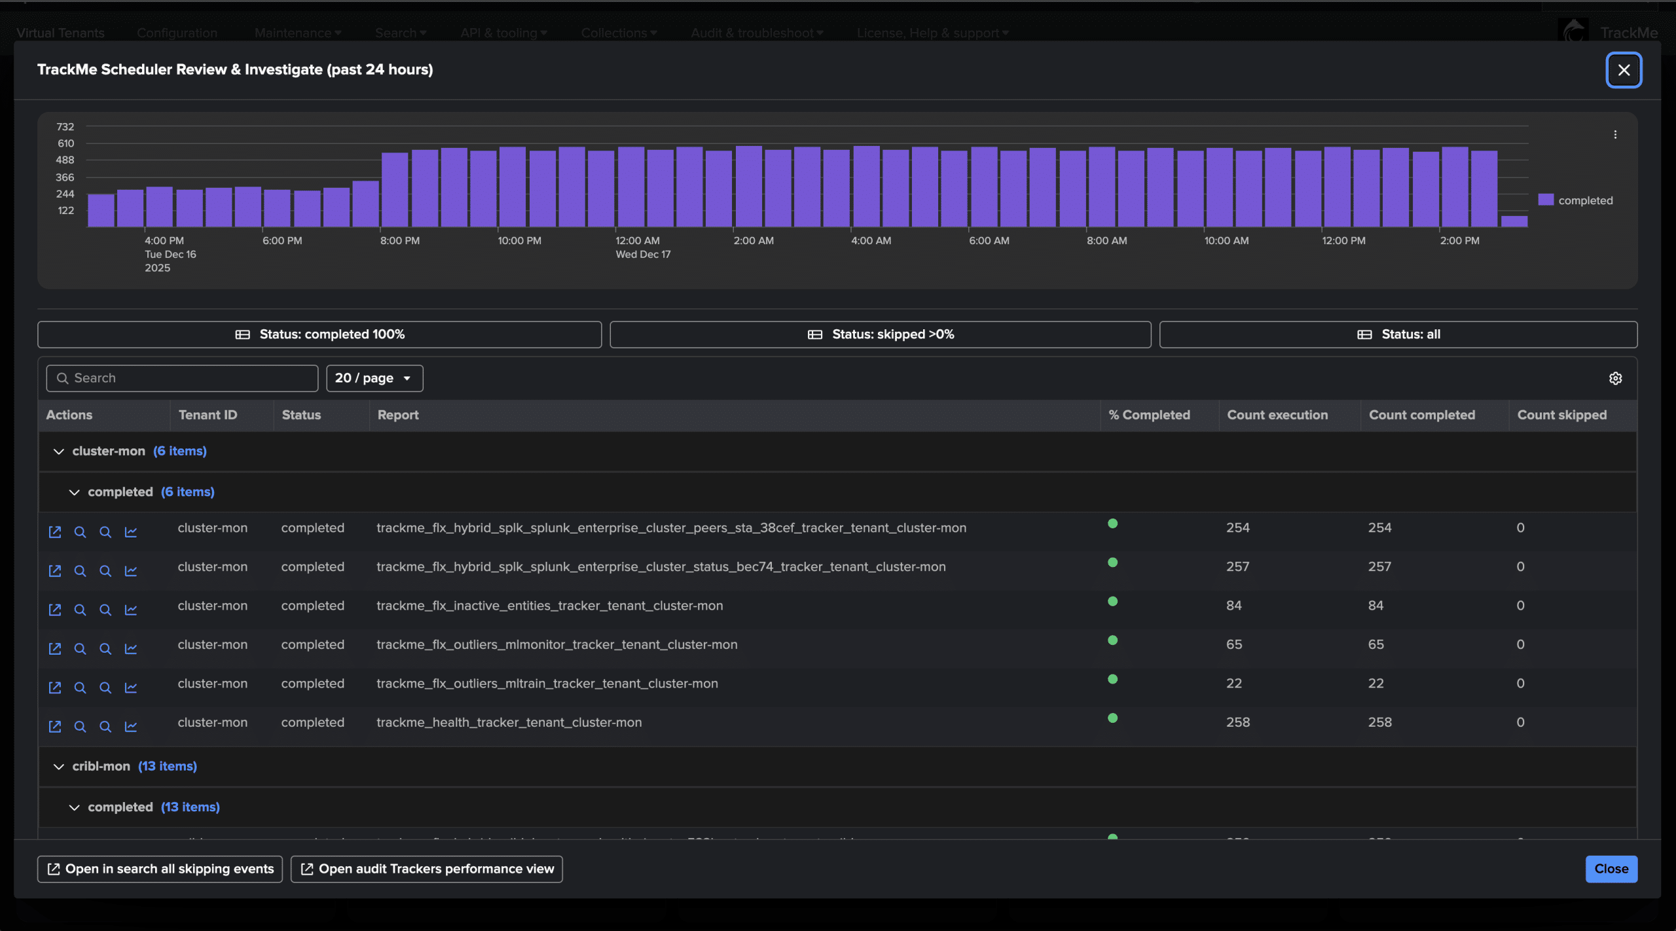Click open-in-new-window icon for cluster_peers_sta tracker row
Viewport: 1676px width, 931px height.
click(x=55, y=532)
